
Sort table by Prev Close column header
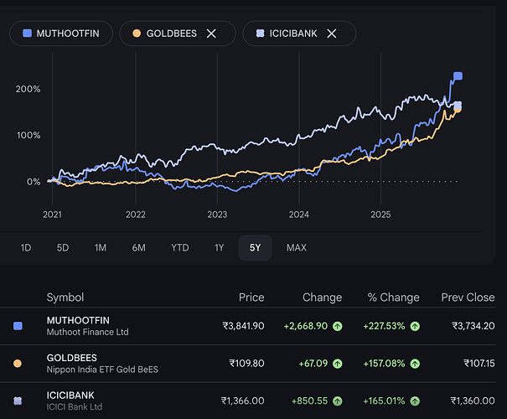[468, 297]
